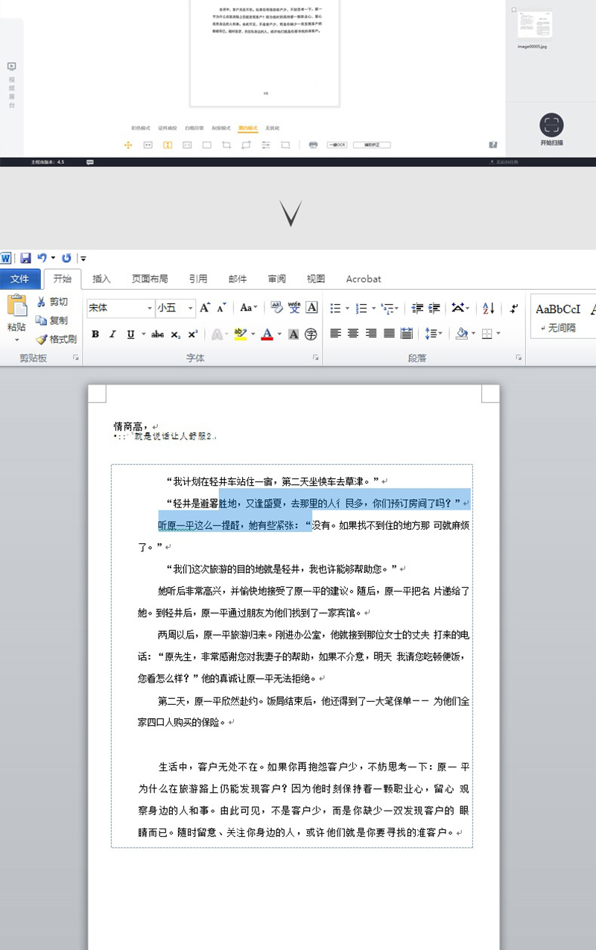Center-align the paragraph text

[x=353, y=334]
